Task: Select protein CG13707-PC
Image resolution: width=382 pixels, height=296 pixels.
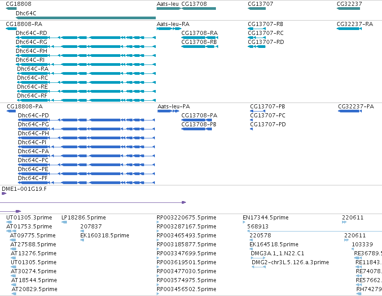Action: [268, 116]
